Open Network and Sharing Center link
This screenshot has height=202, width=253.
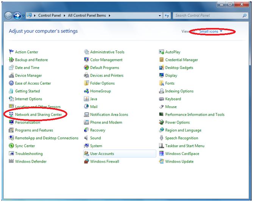(x=38, y=114)
